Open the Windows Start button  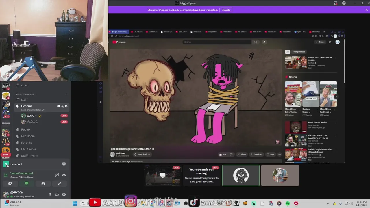click(x=75, y=203)
